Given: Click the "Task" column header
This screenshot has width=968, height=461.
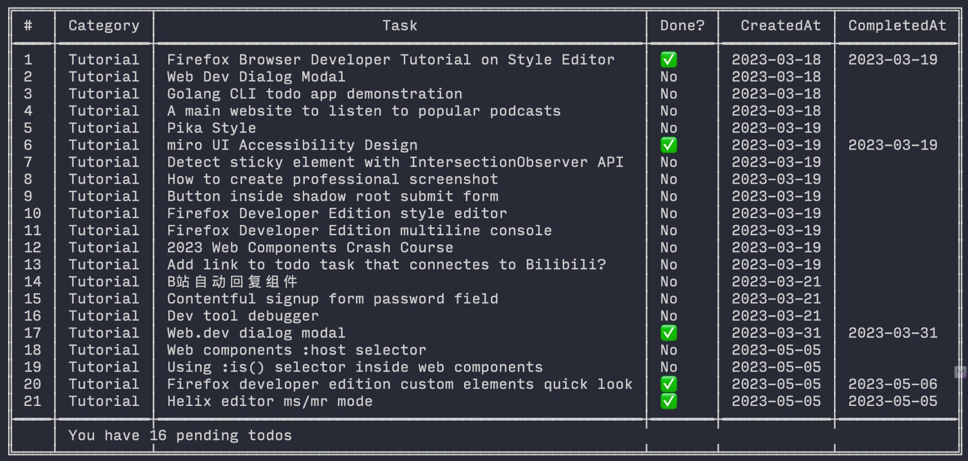Looking at the screenshot, I should pos(400,26).
